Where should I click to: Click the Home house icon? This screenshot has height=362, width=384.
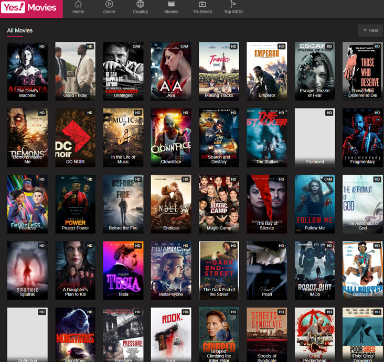coord(78,4)
